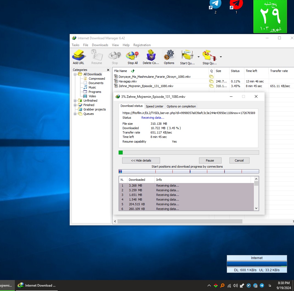Expand the Queues tree node
Screen dimensions: 294x291
pyautogui.click(x=75, y=114)
